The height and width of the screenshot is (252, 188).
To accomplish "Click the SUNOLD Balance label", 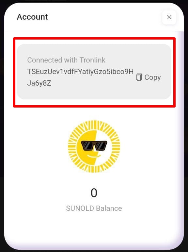I will 94,208.
